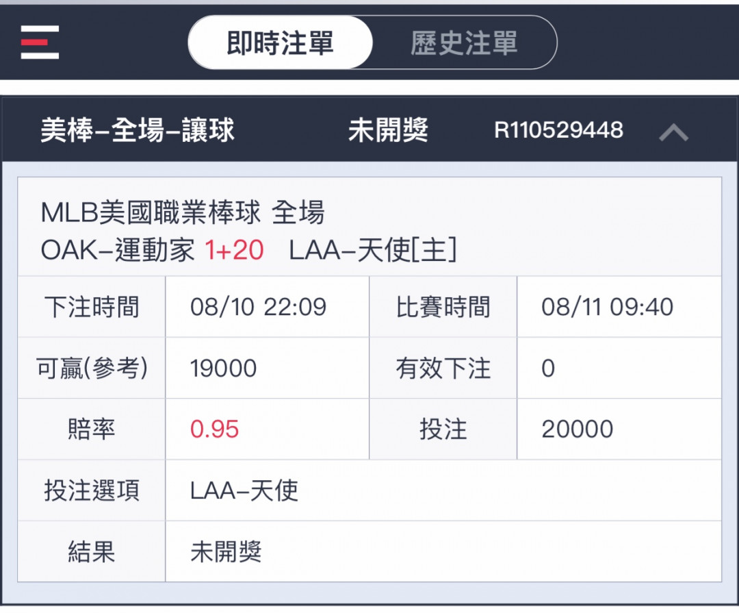739x613 pixels.
Task: Click bet number R110529448
Action: pos(558,130)
